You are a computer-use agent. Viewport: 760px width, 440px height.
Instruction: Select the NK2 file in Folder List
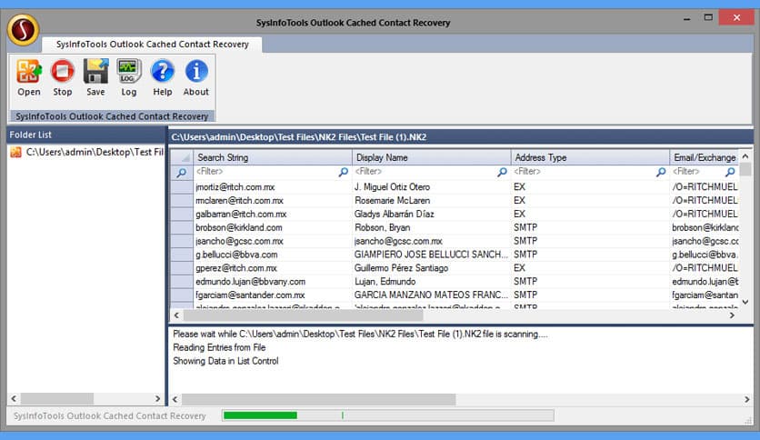pyautogui.click(x=95, y=152)
